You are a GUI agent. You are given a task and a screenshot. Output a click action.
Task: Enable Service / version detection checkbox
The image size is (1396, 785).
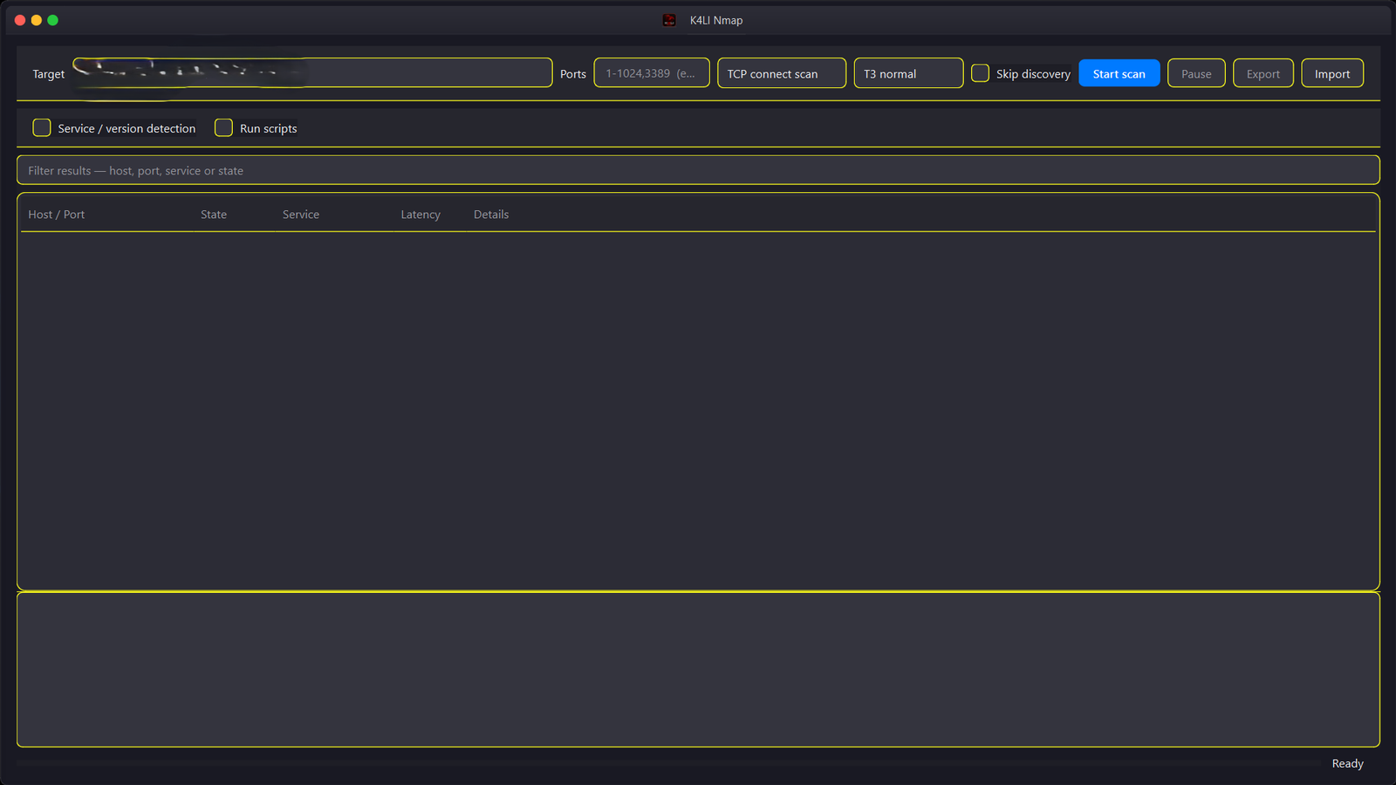(42, 127)
